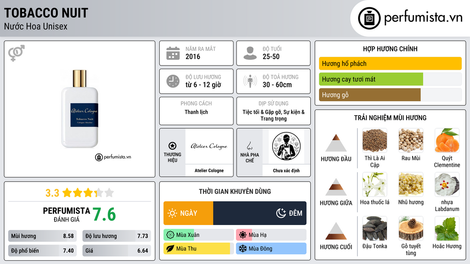
Task: Click the sillage radiating person icon
Action: pyautogui.click(x=250, y=81)
